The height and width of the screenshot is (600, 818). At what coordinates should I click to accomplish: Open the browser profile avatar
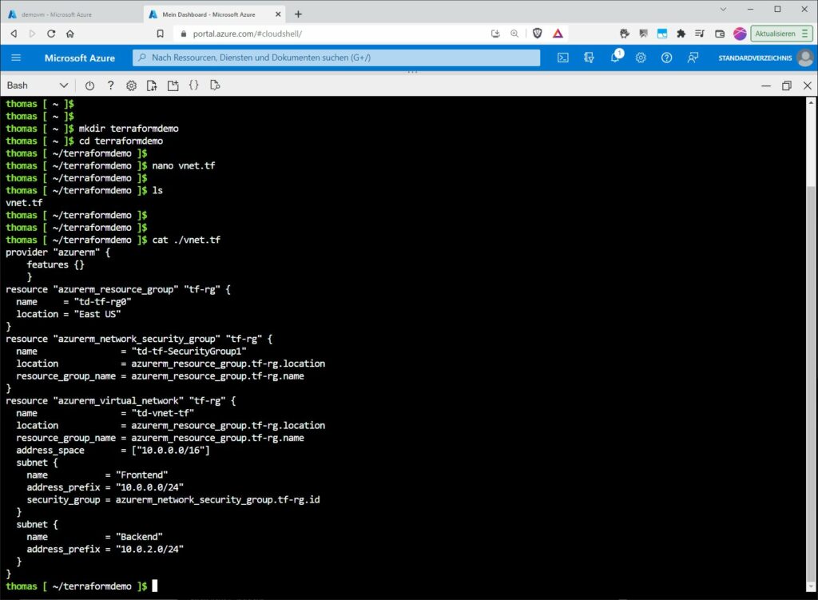740,34
